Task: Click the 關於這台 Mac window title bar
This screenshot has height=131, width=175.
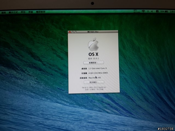Action: click(93, 32)
